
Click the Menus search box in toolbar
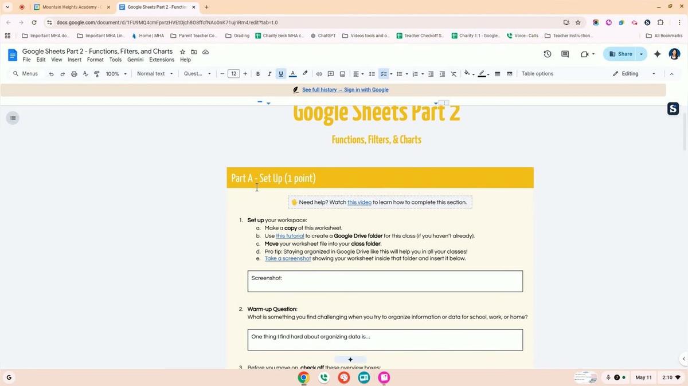click(x=25, y=74)
